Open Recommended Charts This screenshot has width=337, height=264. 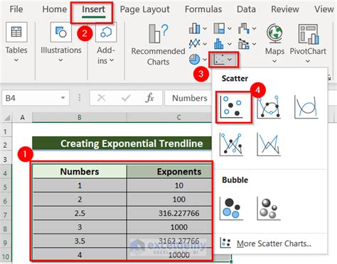tap(158, 45)
